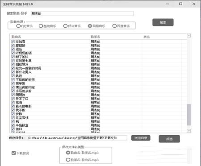Uncheck the checkbox for 甜甜的
Viewport: 201px width, 166px height.
pyautogui.click(x=13, y=45)
